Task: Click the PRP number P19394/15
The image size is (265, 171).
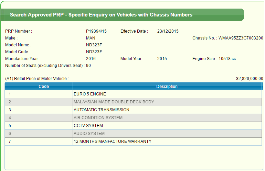Action: pyautogui.click(x=96, y=31)
